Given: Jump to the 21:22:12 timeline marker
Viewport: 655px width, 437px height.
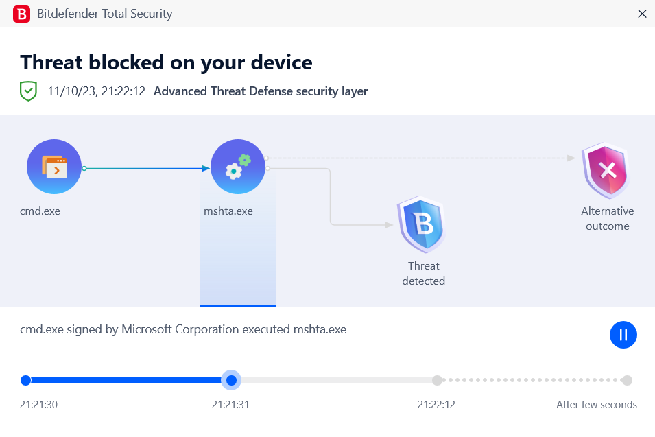Looking at the screenshot, I should click(437, 380).
